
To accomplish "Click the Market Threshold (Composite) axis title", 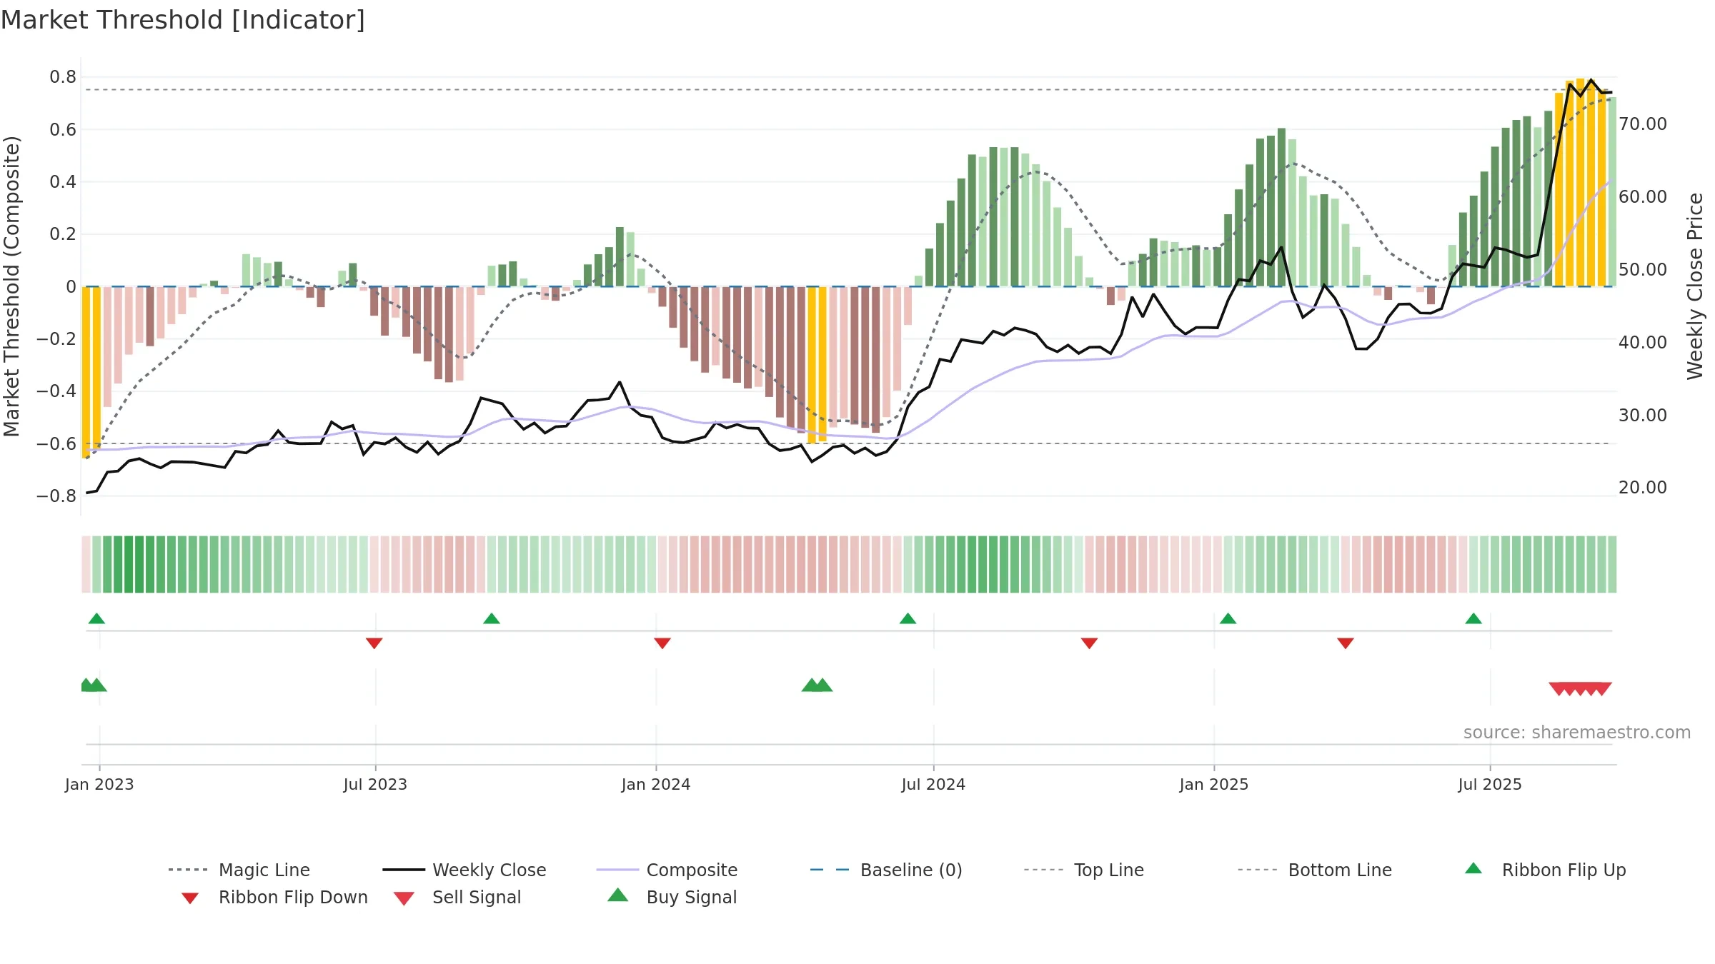I will click(11, 286).
